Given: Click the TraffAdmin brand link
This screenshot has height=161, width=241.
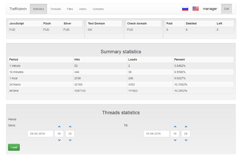Looking at the screenshot, I should (18, 9).
